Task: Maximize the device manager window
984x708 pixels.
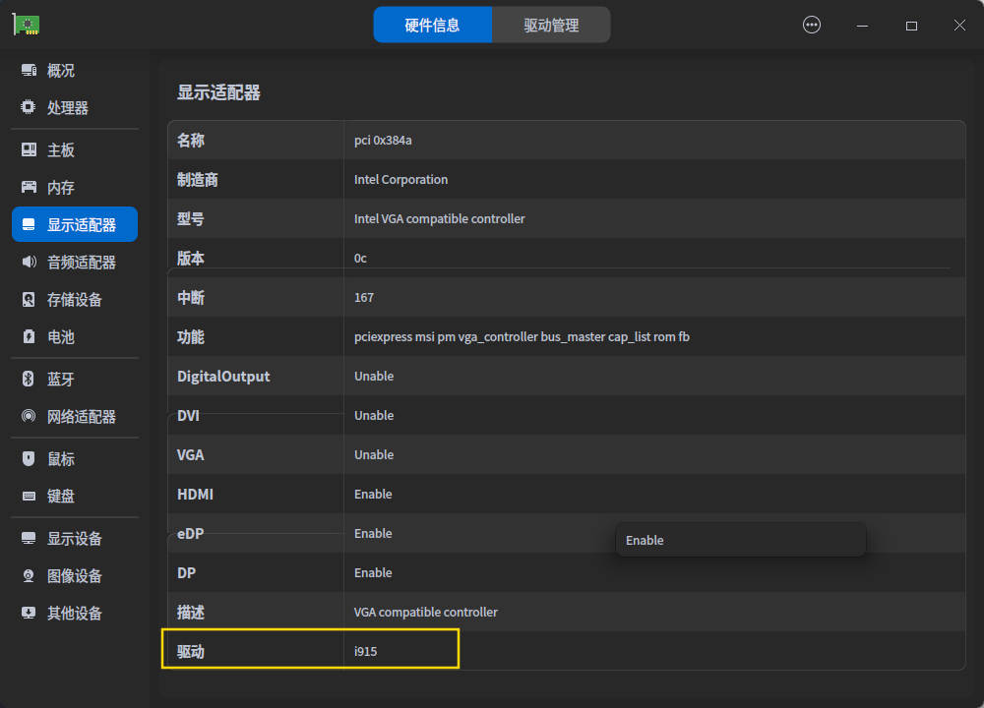Action: coord(911,26)
